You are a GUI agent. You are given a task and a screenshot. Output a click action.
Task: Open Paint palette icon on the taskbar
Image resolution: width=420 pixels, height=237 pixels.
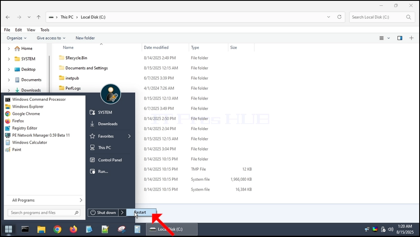(121, 229)
